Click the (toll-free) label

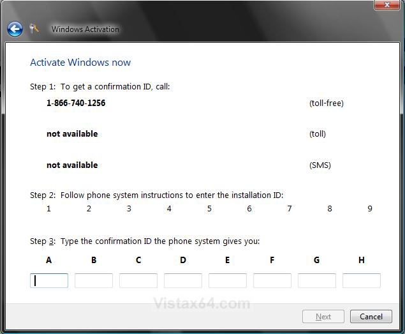click(x=327, y=103)
